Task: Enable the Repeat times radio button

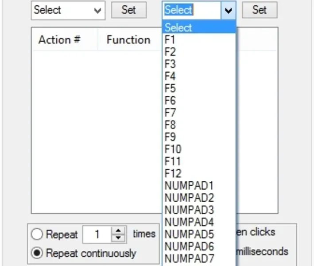Action: pos(38,235)
